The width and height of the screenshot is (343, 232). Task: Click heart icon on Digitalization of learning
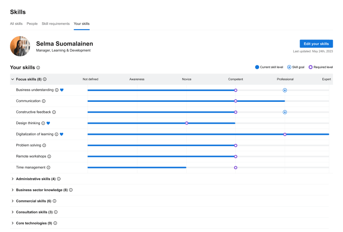tap(61, 134)
